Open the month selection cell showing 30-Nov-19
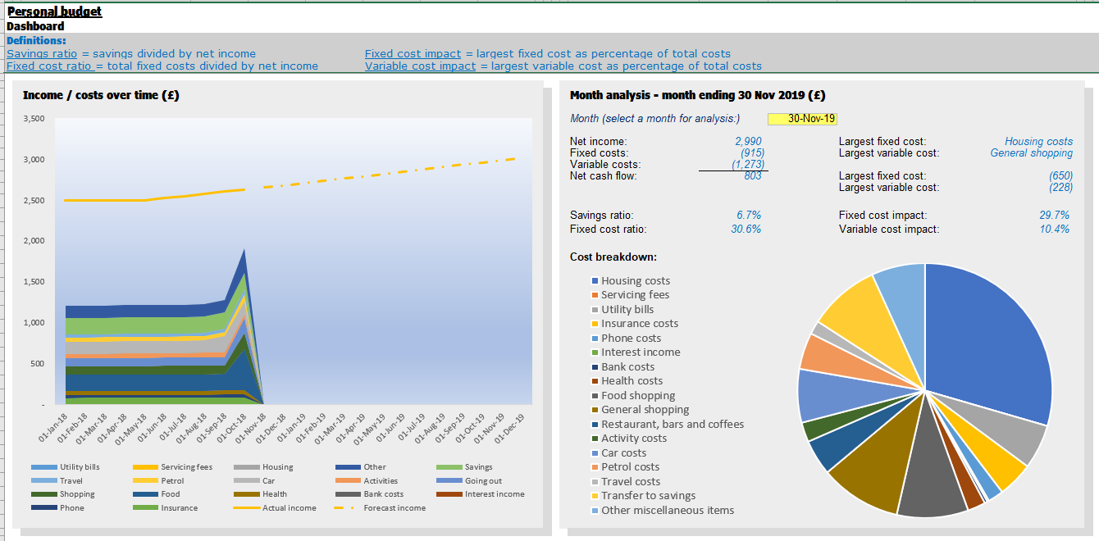The width and height of the screenshot is (1099, 541). point(801,118)
